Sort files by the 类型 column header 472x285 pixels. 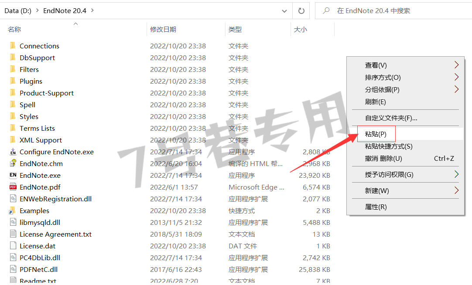pyautogui.click(x=235, y=30)
